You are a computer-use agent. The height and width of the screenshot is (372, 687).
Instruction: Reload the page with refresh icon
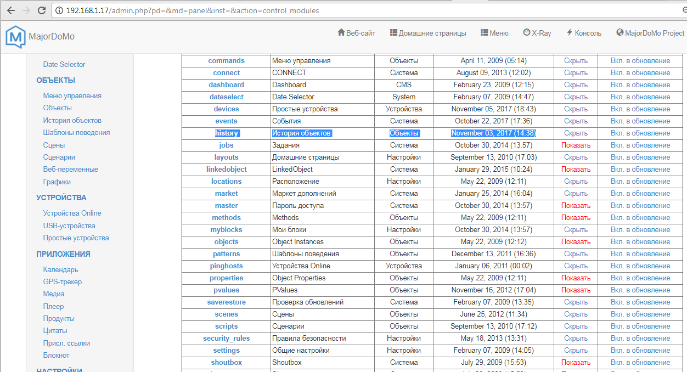(42, 10)
